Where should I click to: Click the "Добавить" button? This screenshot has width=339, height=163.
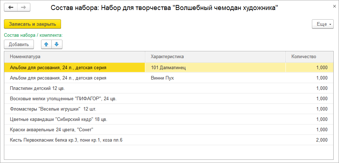(19, 44)
